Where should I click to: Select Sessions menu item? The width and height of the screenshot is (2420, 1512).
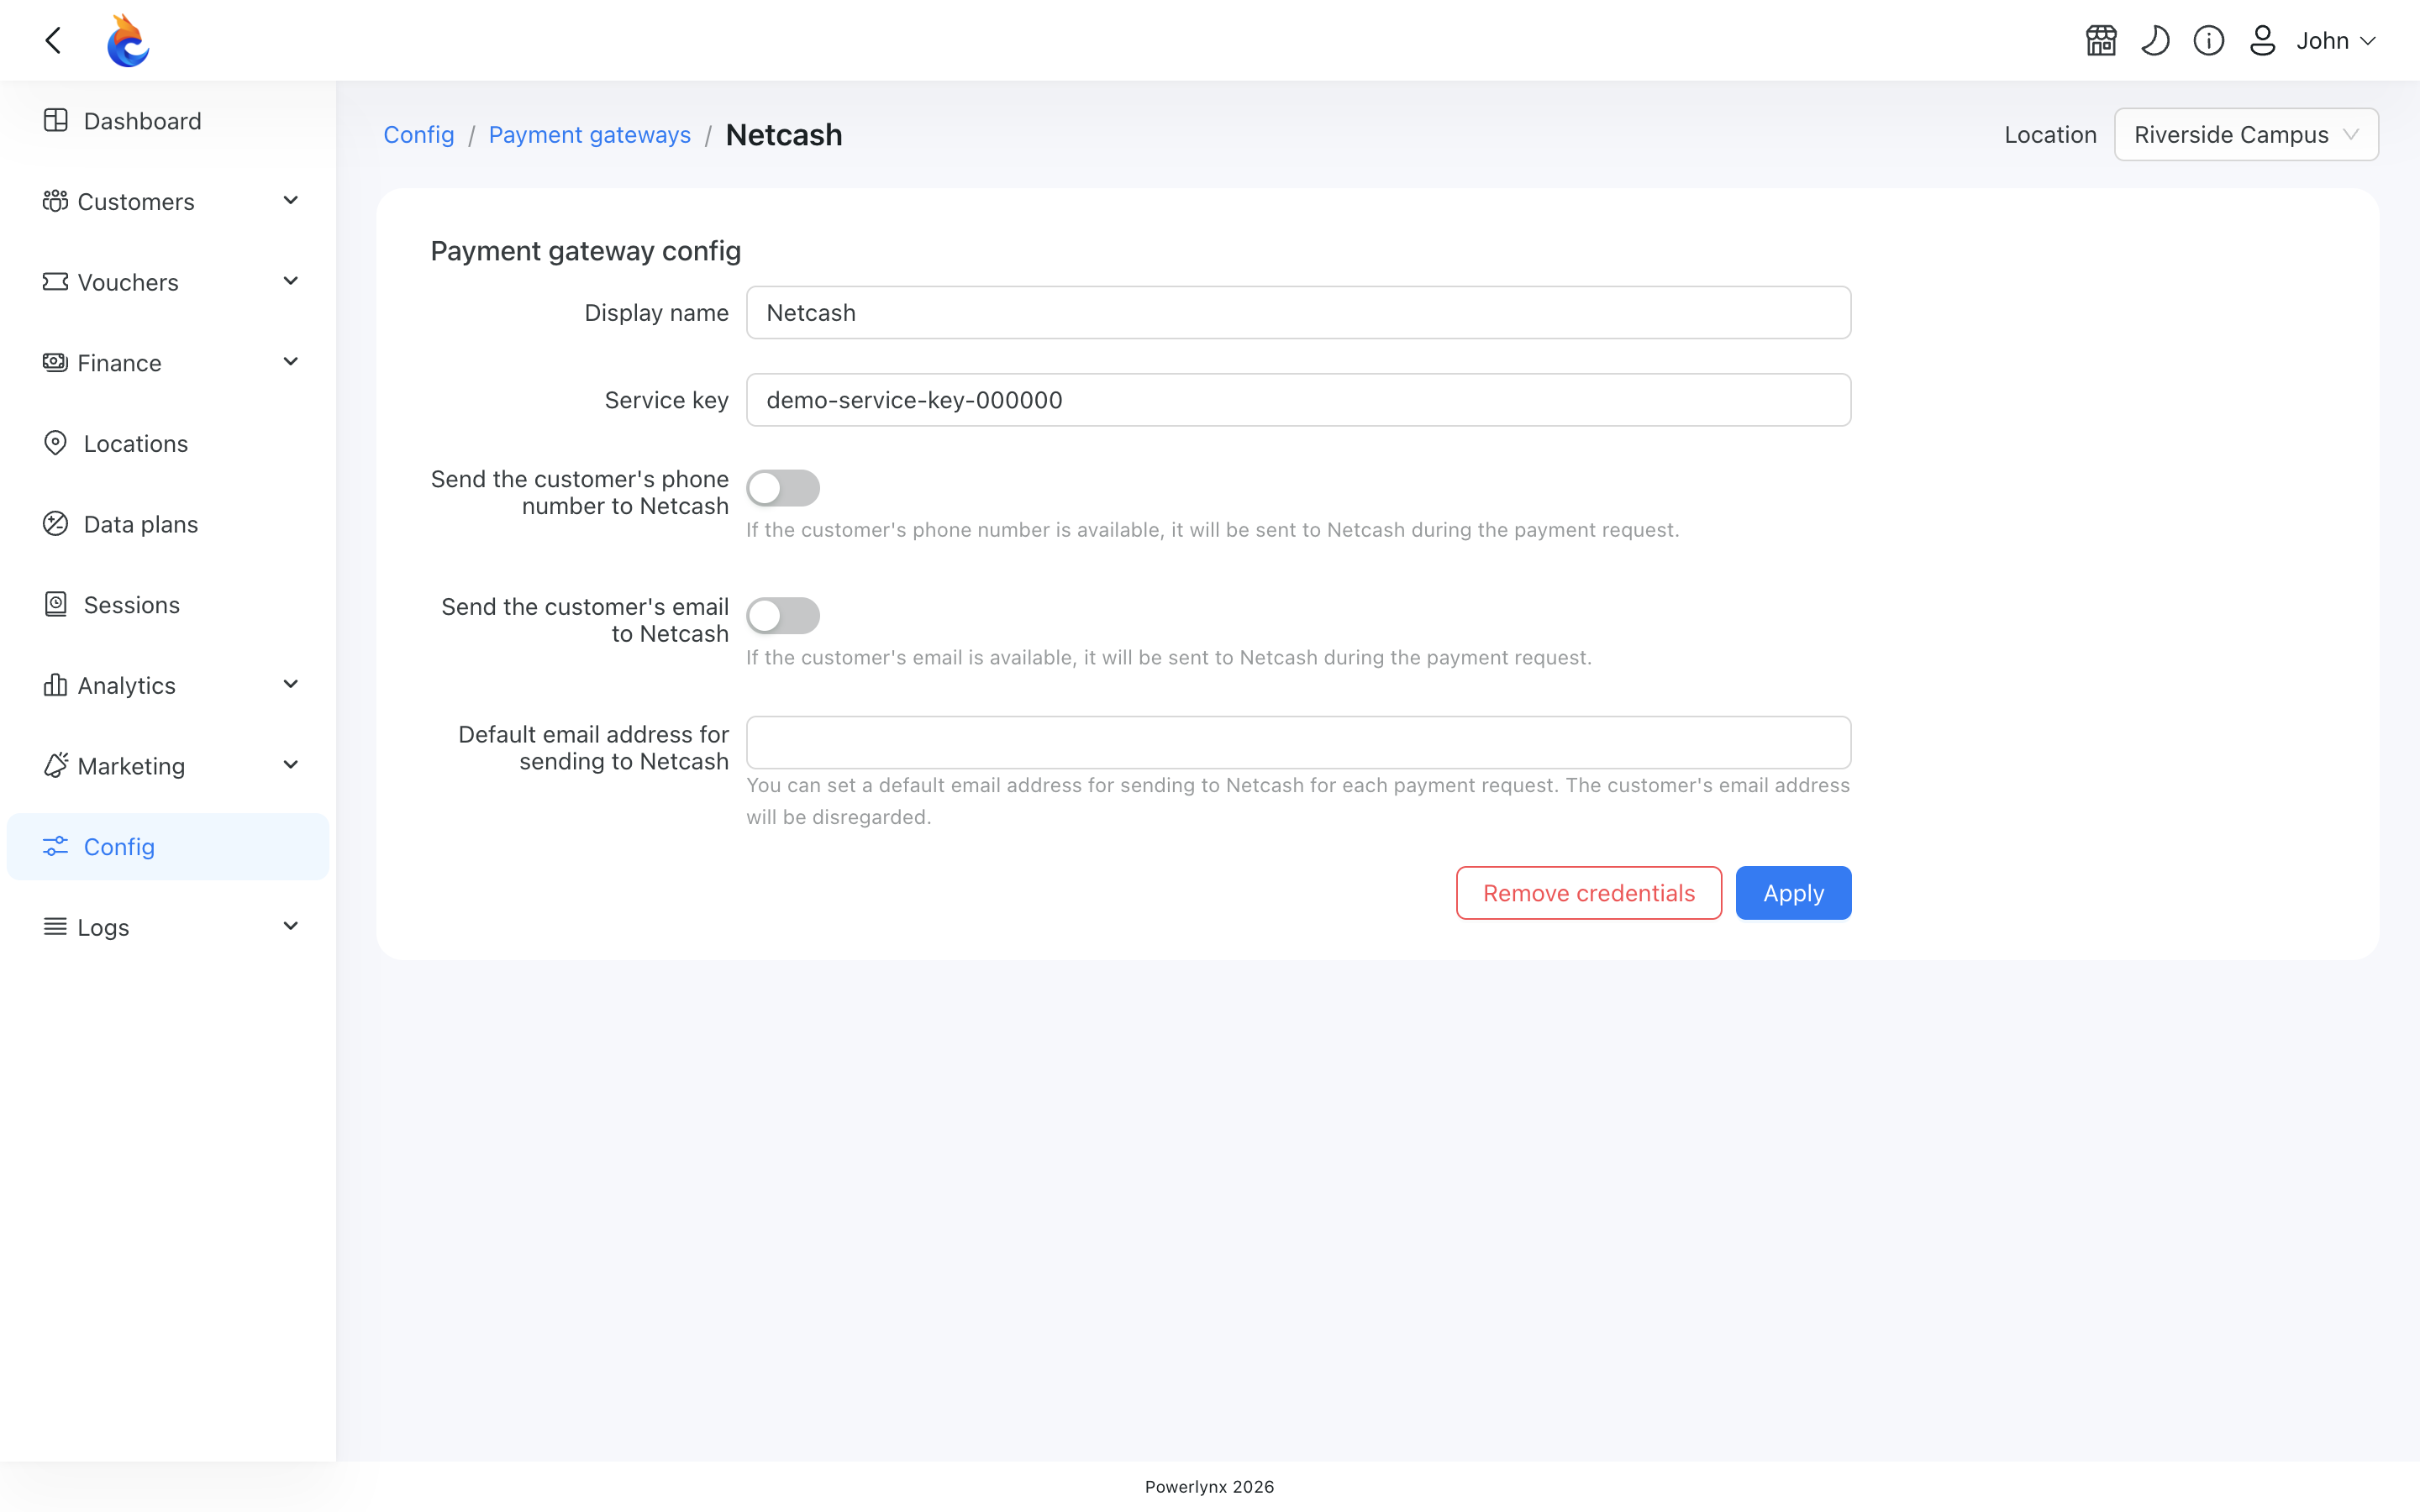point(168,605)
